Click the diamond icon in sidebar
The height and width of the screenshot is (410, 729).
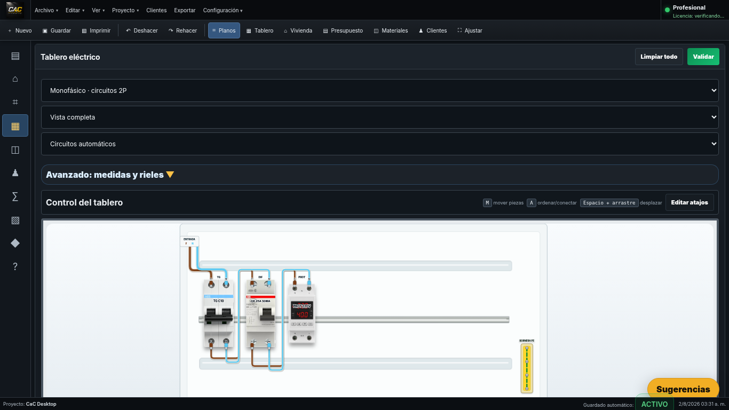click(x=15, y=243)
